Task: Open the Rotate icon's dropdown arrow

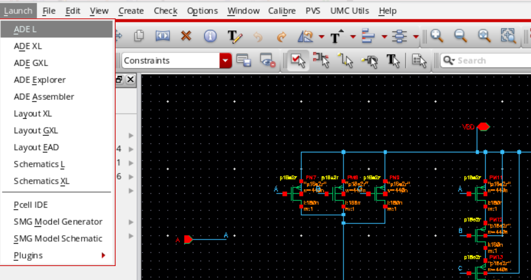Action: pyautogui.click(x=321, y=36)
